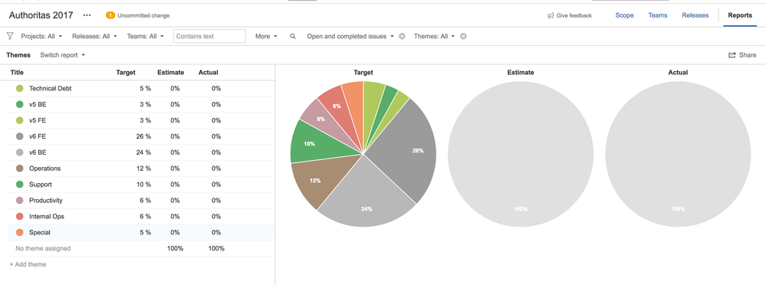Click the Uncommitted change link
Viewport: 766px width, 285px height.
pos(143,15)
